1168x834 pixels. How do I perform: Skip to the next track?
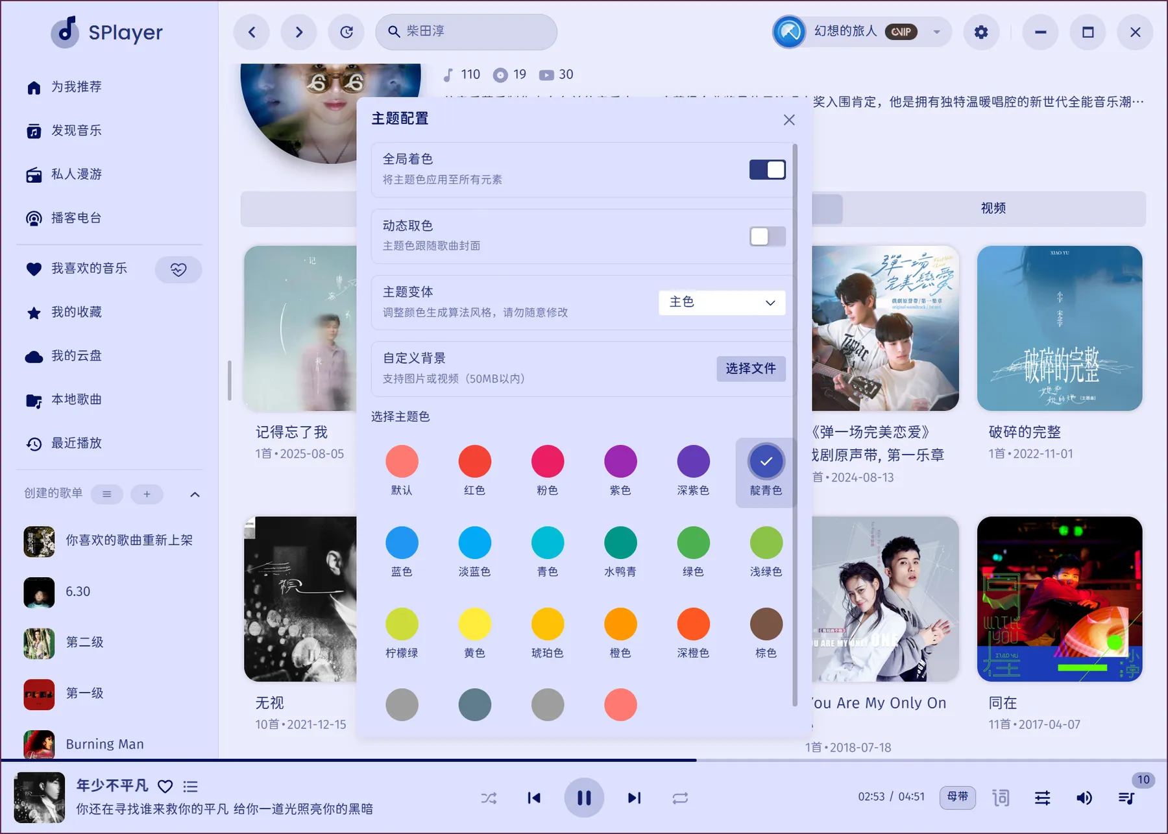634,798
